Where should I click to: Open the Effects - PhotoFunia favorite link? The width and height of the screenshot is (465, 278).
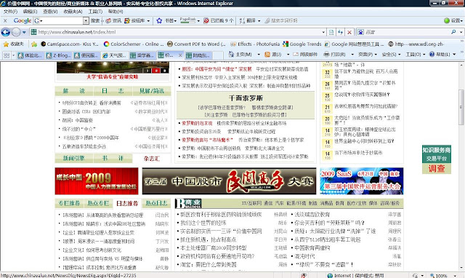255,44
